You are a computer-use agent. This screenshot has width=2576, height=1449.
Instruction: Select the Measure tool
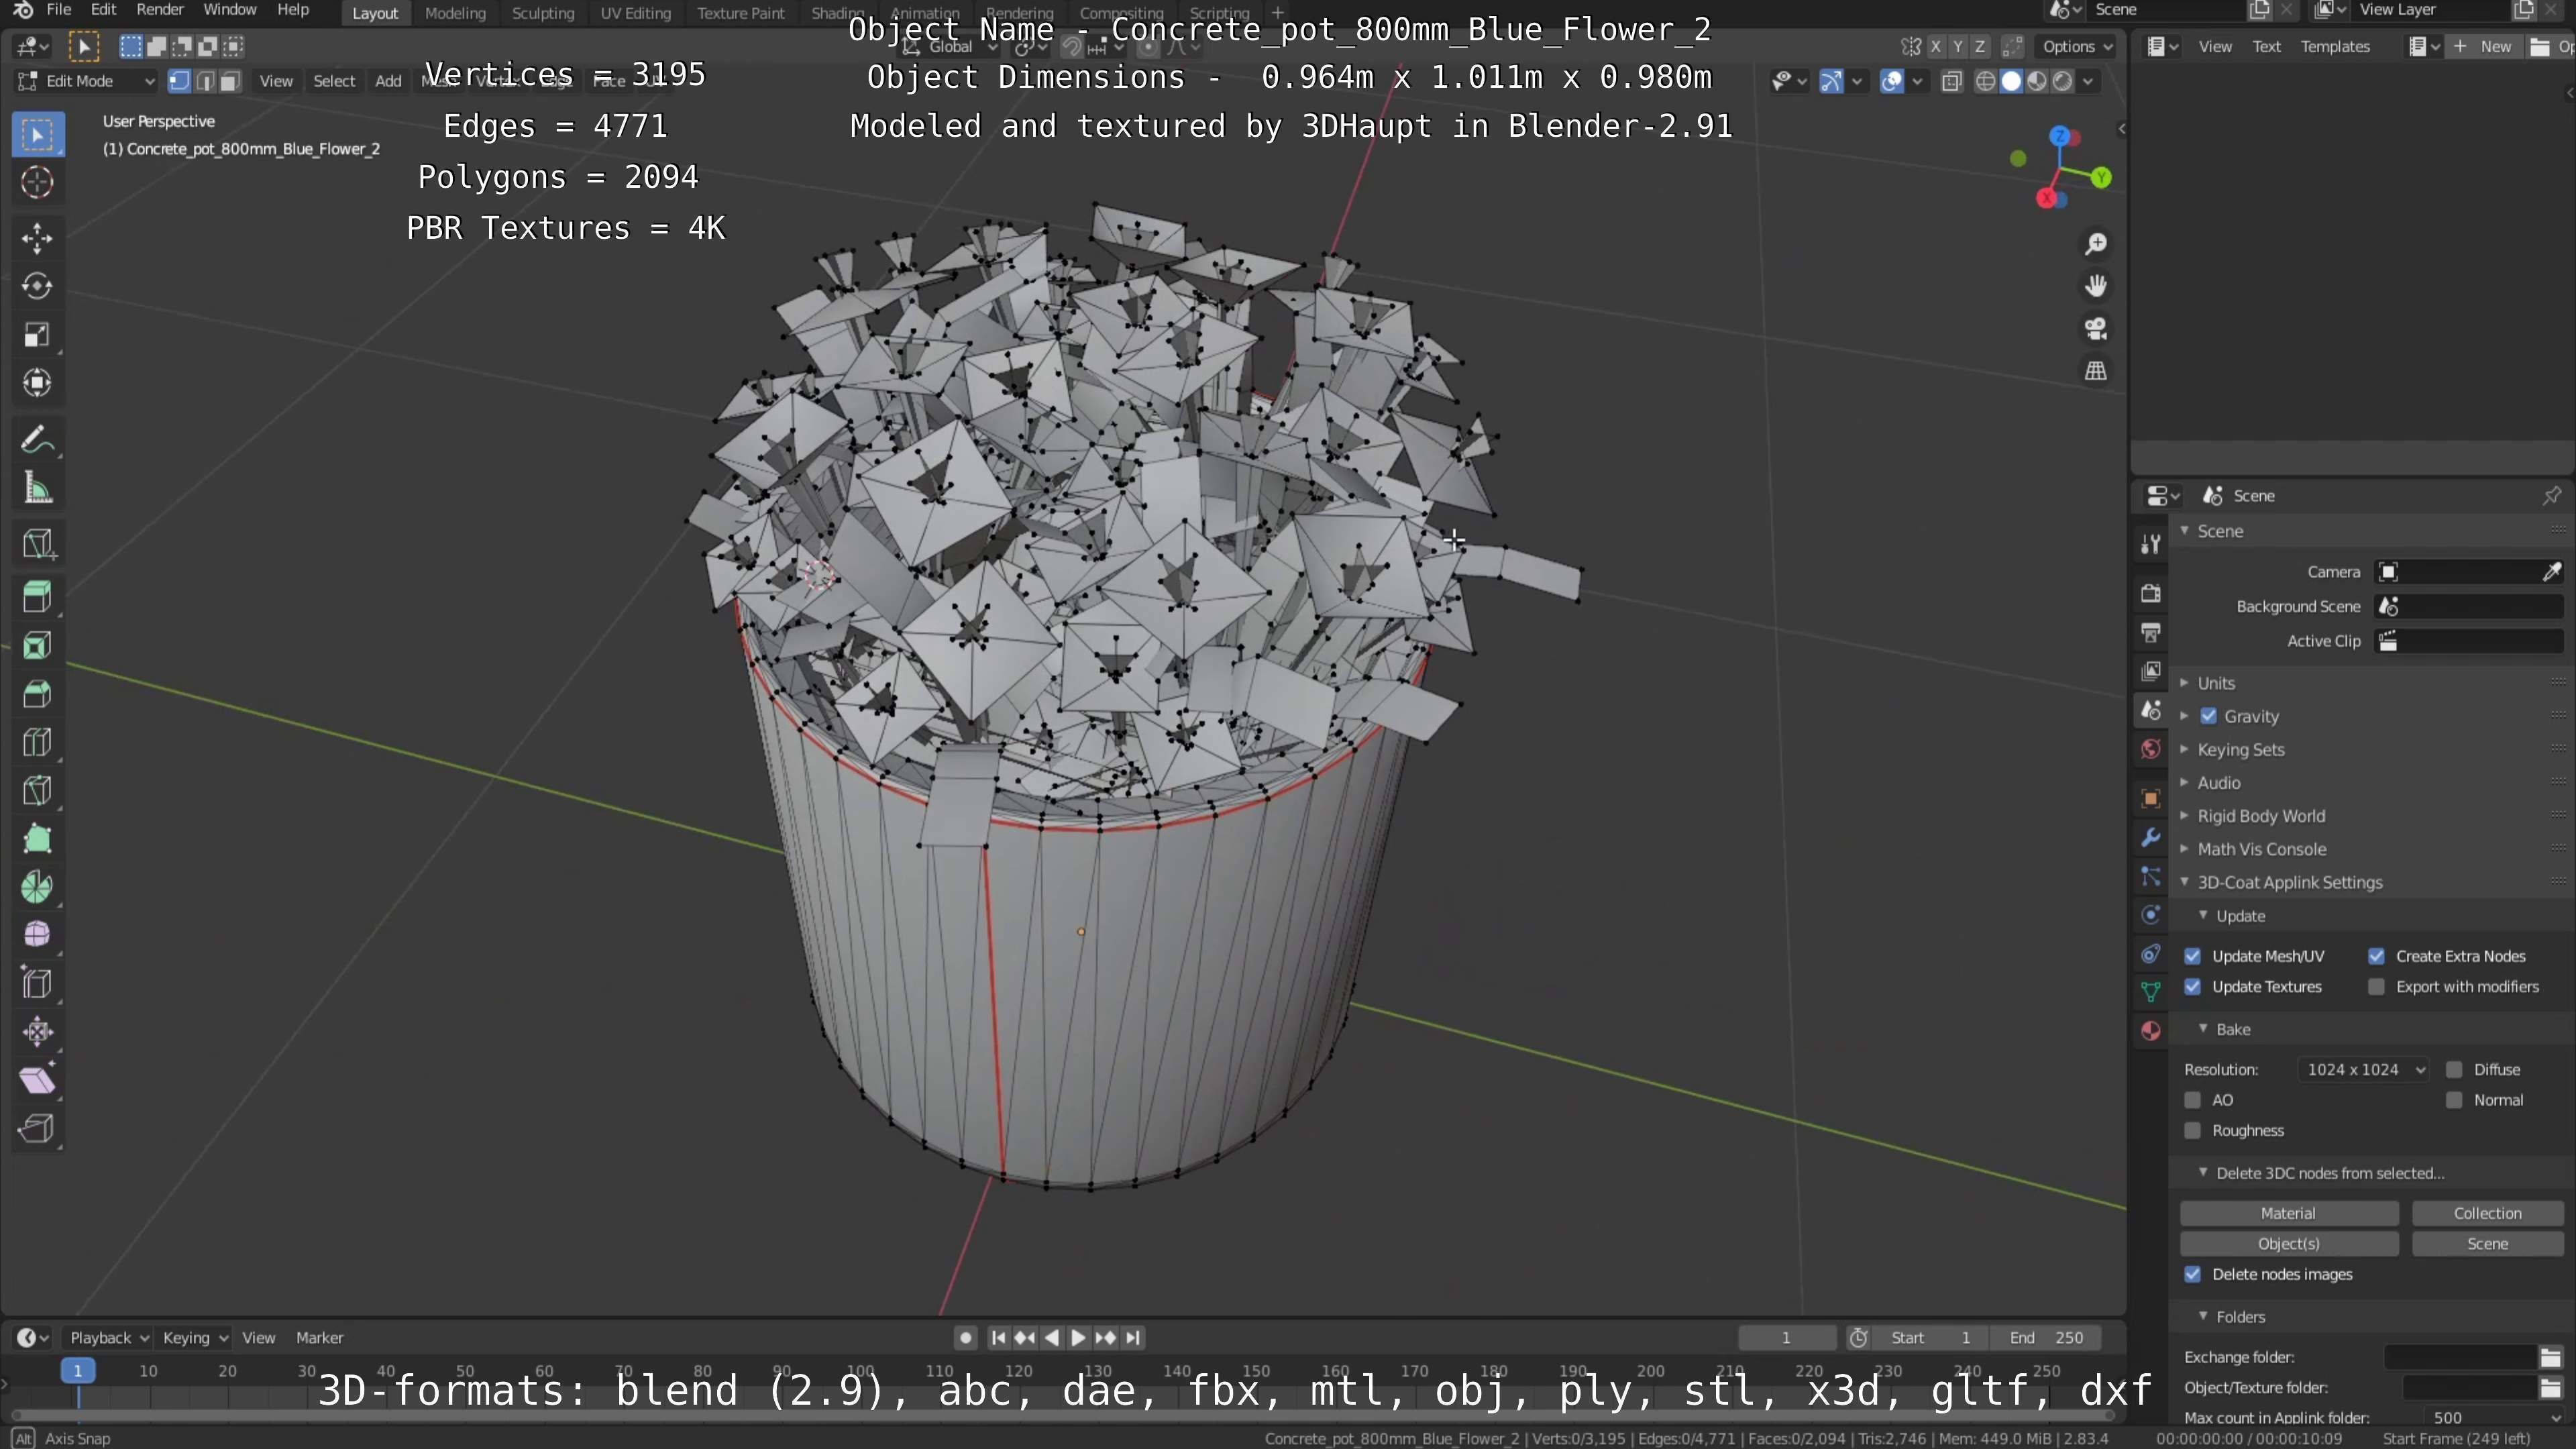coord(37,488)
